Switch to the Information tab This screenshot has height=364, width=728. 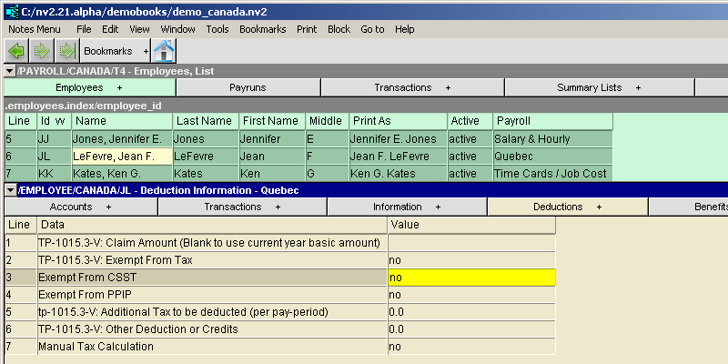tap(407, 207)
